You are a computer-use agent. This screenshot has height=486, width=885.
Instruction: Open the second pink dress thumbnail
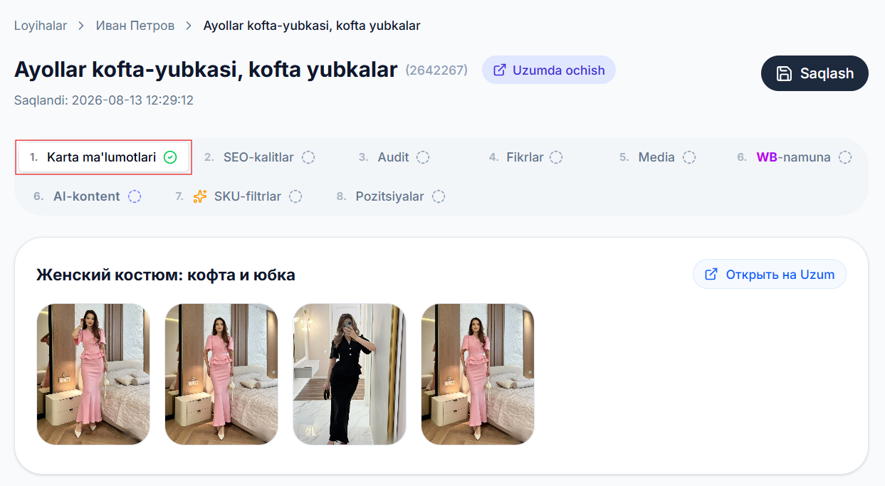point(221,374)
